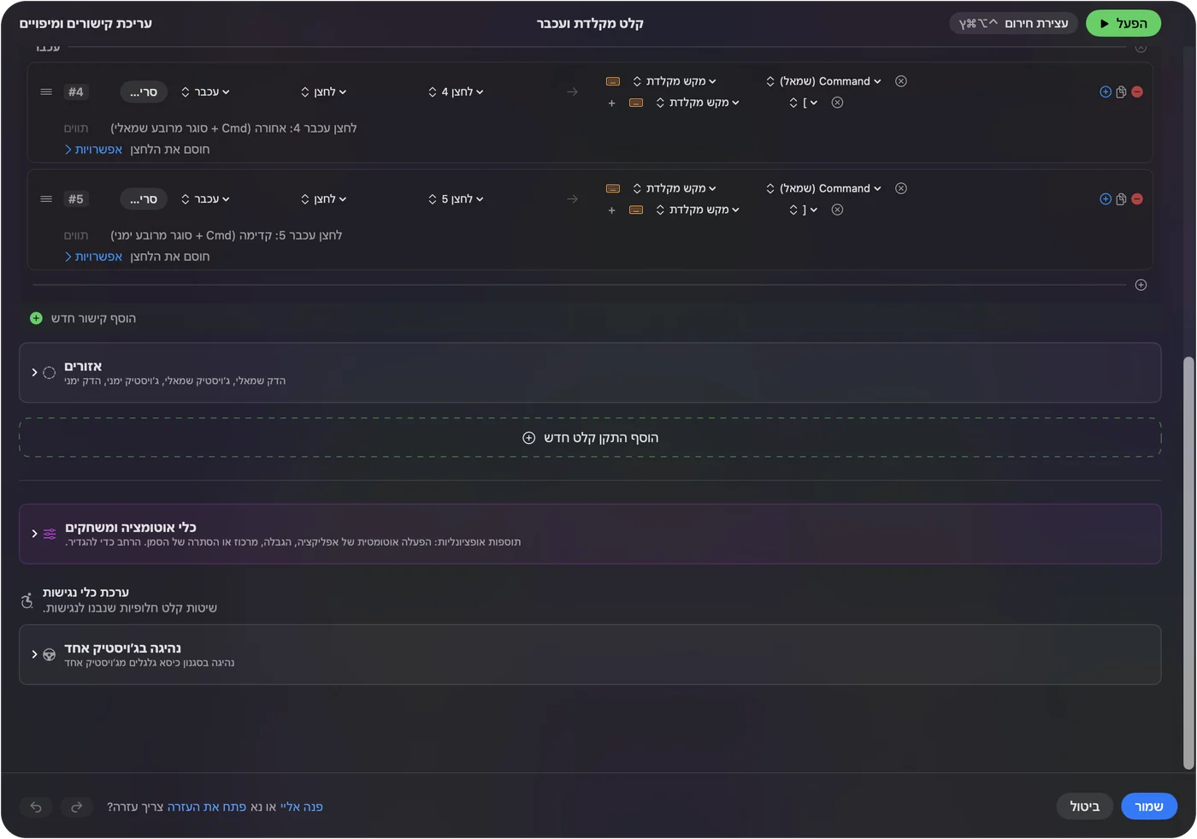The height and width of the screenshot is (839, 1197).
Task: Open the Command (שמאל) dropdown in row #5
Action: click(x=824, y=188)
